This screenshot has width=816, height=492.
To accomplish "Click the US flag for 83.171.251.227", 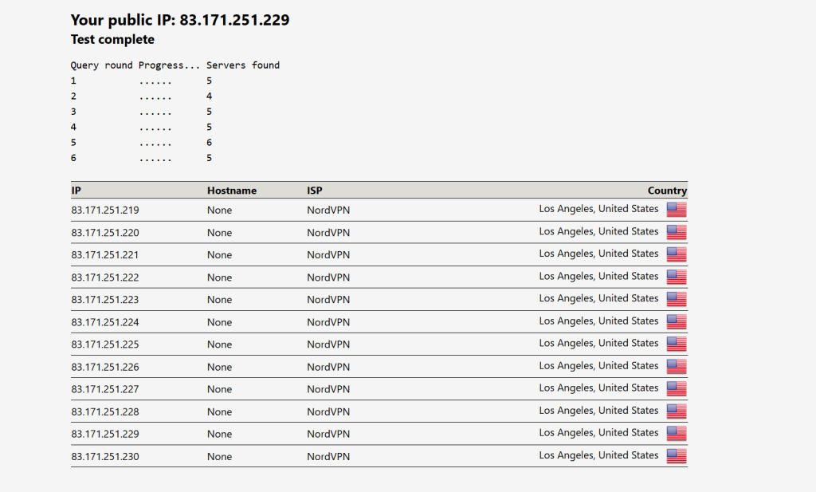I will [x=676, y=388].
